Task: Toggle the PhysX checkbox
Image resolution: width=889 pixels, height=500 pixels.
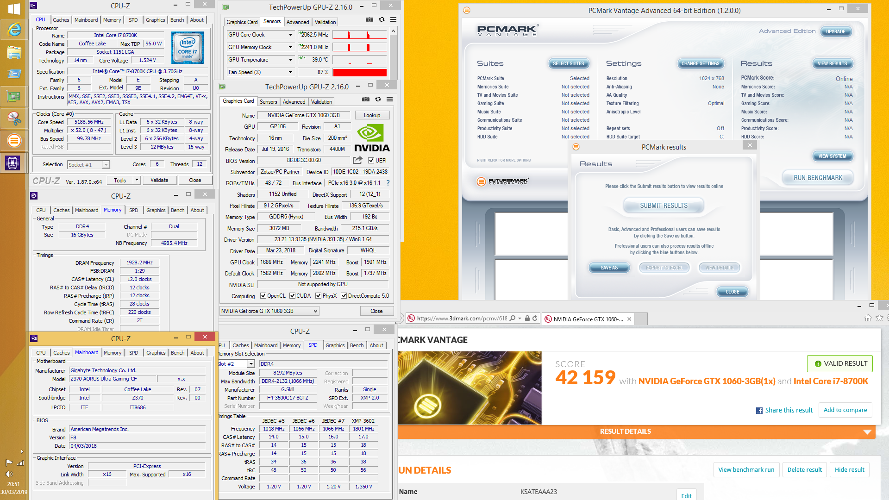Action: (318, 296)
